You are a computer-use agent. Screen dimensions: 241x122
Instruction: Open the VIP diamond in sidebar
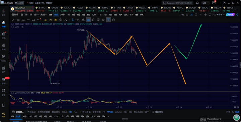coord(4,115)
